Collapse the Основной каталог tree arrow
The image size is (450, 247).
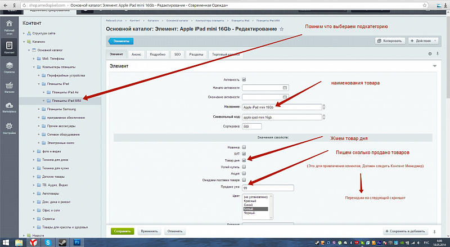[29, 50]
